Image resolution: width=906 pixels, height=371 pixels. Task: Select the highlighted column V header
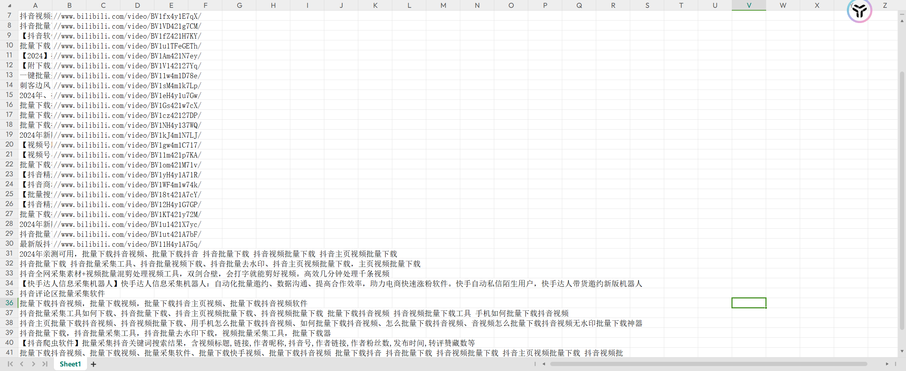tap(749, 5)
